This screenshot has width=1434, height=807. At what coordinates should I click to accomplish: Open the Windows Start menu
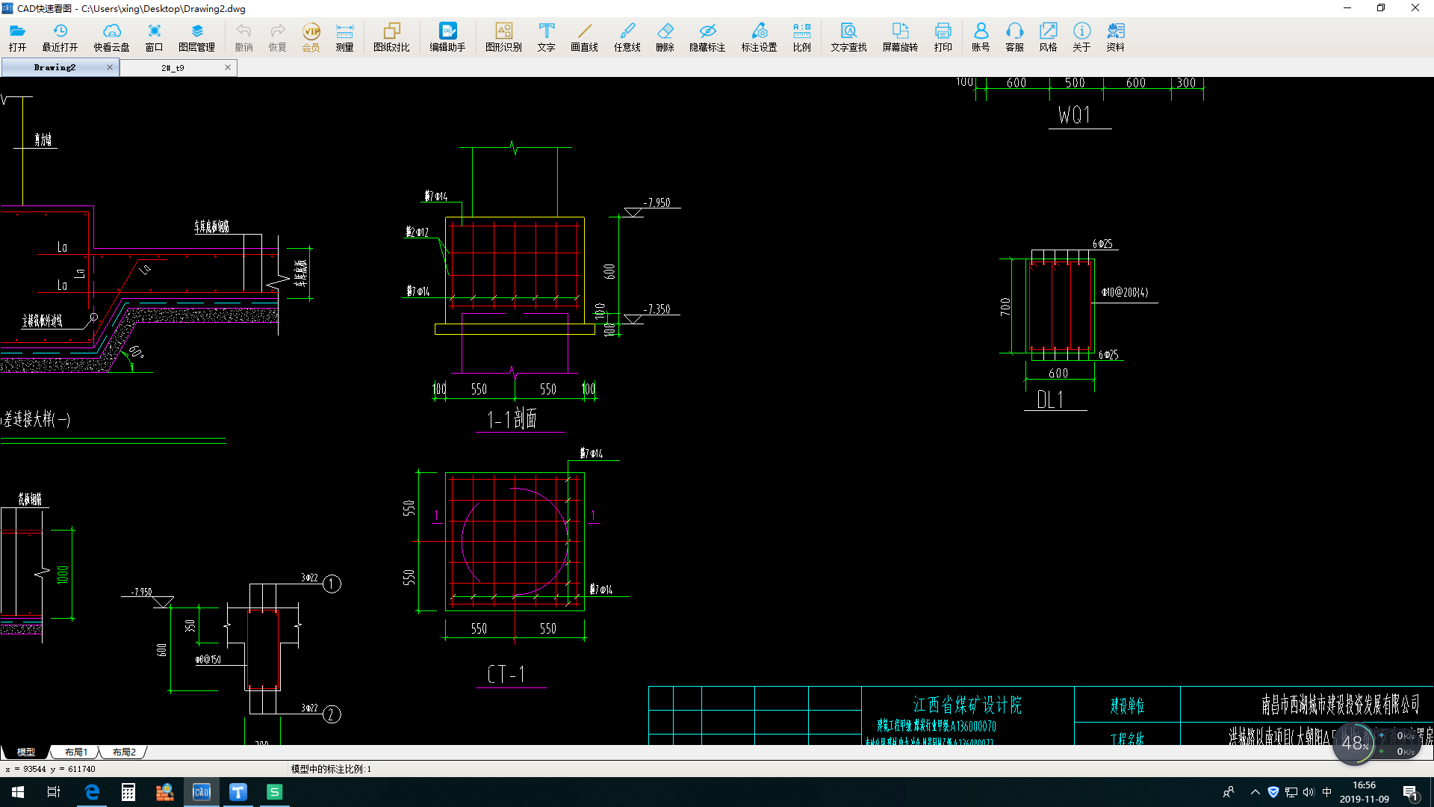[18, 792]
